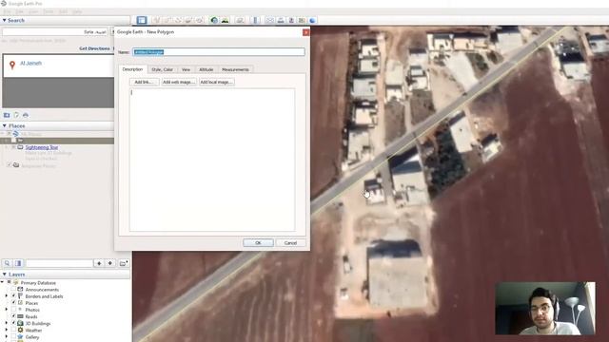Click the Add link... button
Viewport: 609px width, 342px height.
tap(144, 82)
